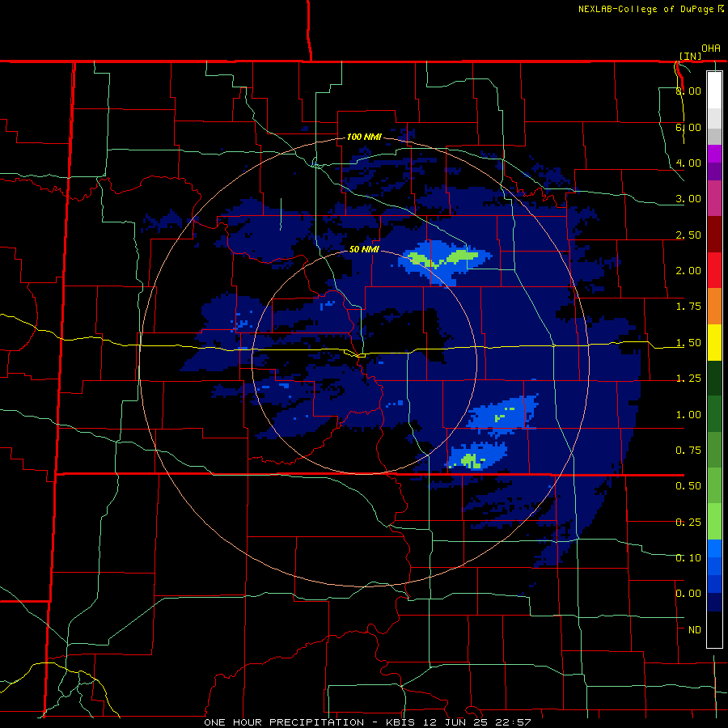Click the OHA product code label
728x728 pixels.
711,49
